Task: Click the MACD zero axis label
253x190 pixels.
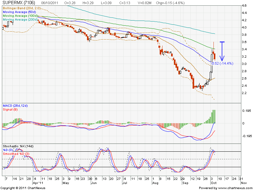Action: tap(243, 123)
